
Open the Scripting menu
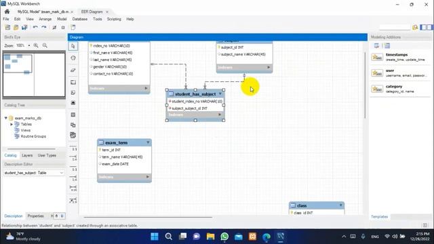click(114, 19)
